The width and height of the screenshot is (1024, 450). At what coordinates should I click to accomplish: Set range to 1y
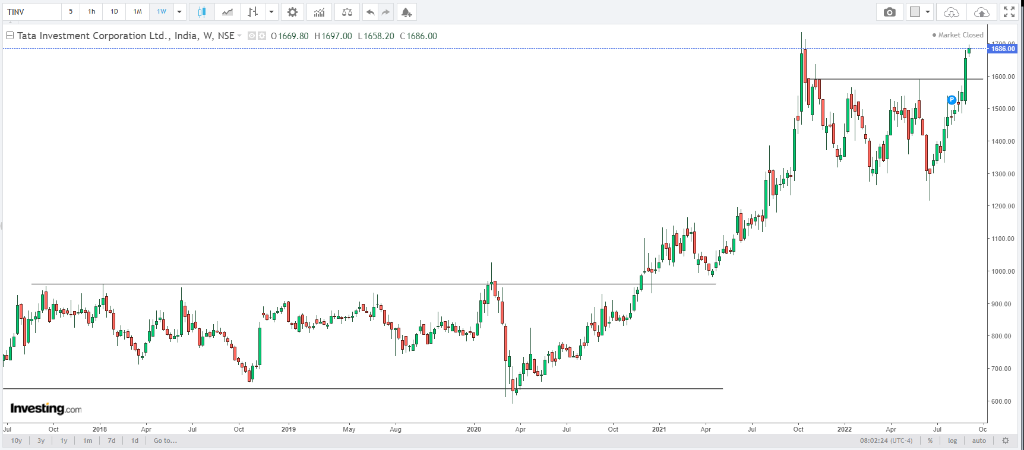coord(64,441)
